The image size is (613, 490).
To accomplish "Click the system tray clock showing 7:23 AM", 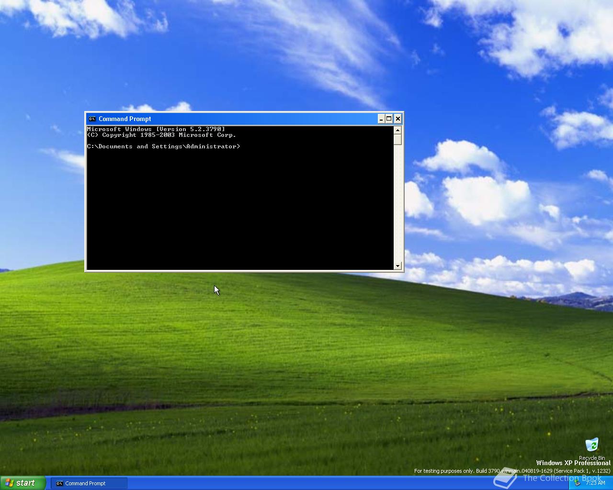I will 596,483.
